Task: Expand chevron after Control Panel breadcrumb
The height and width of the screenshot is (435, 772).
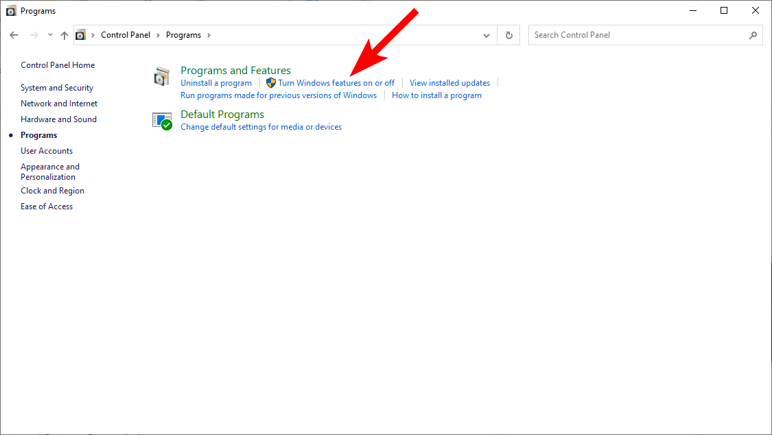Action: [158, 35]
